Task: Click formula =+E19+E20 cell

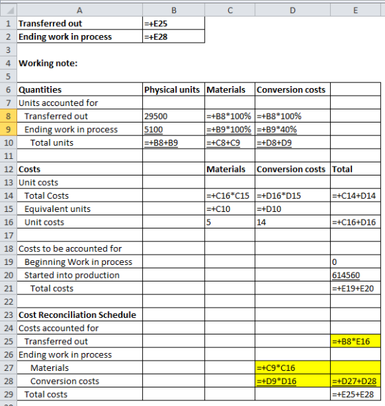Action: coord(355,288)
